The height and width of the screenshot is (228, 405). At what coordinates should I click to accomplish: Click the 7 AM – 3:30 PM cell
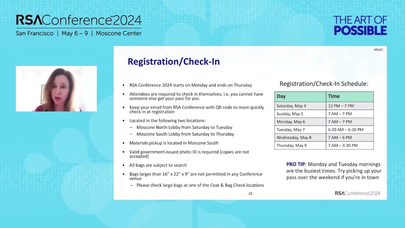pyautogui.click(x=350, y=145)
